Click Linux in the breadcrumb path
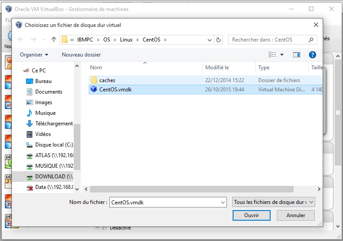343x241 pixels. click(126, 40)
